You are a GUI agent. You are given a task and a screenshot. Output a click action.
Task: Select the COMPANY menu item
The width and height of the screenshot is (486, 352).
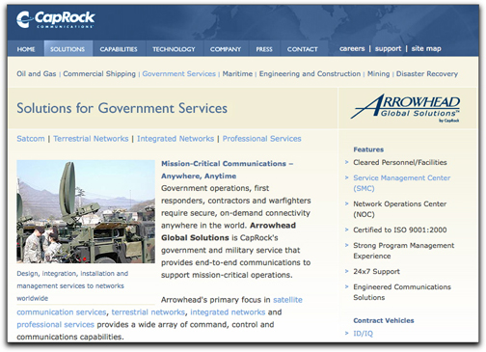pyautogui.click(x=226, y=49)
